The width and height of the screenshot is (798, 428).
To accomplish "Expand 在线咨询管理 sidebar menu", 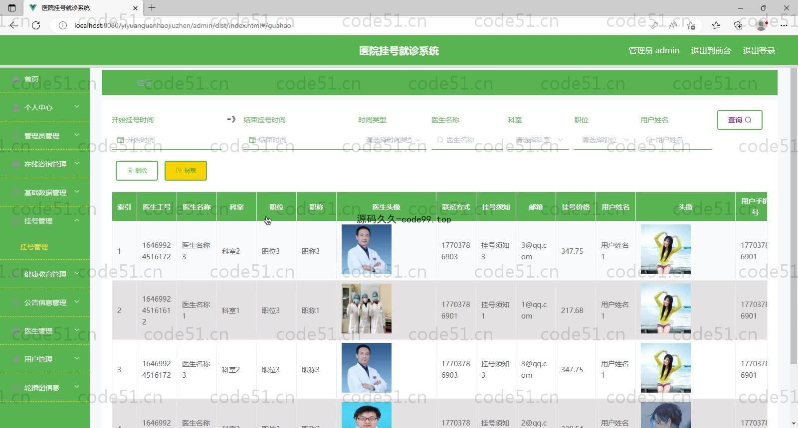I will [45, 164].
